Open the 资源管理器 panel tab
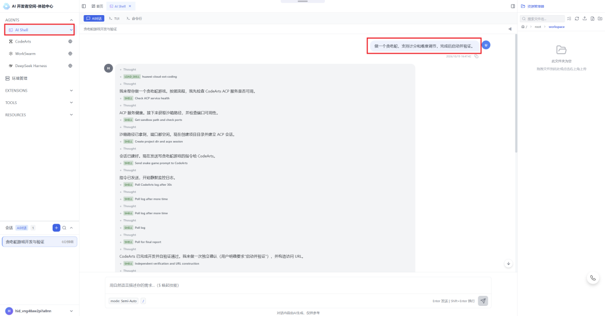 (x=533, y=6)
